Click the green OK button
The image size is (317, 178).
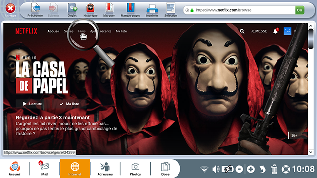[299, 10]
